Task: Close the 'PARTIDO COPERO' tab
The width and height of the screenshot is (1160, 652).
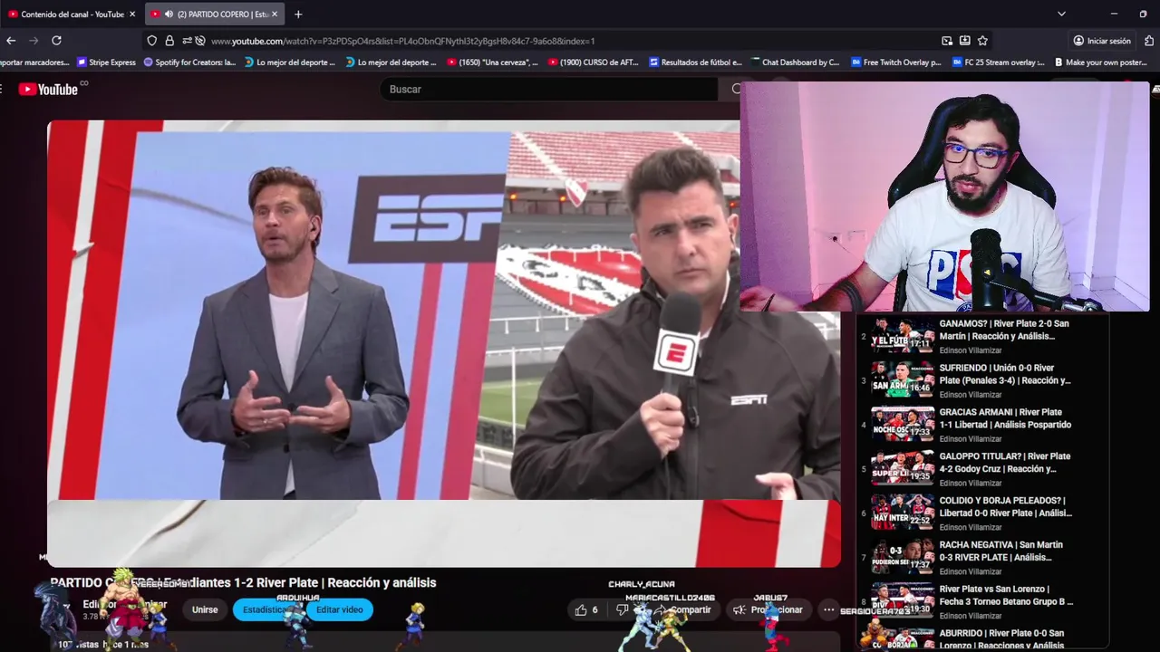Action: coord(275,14)
